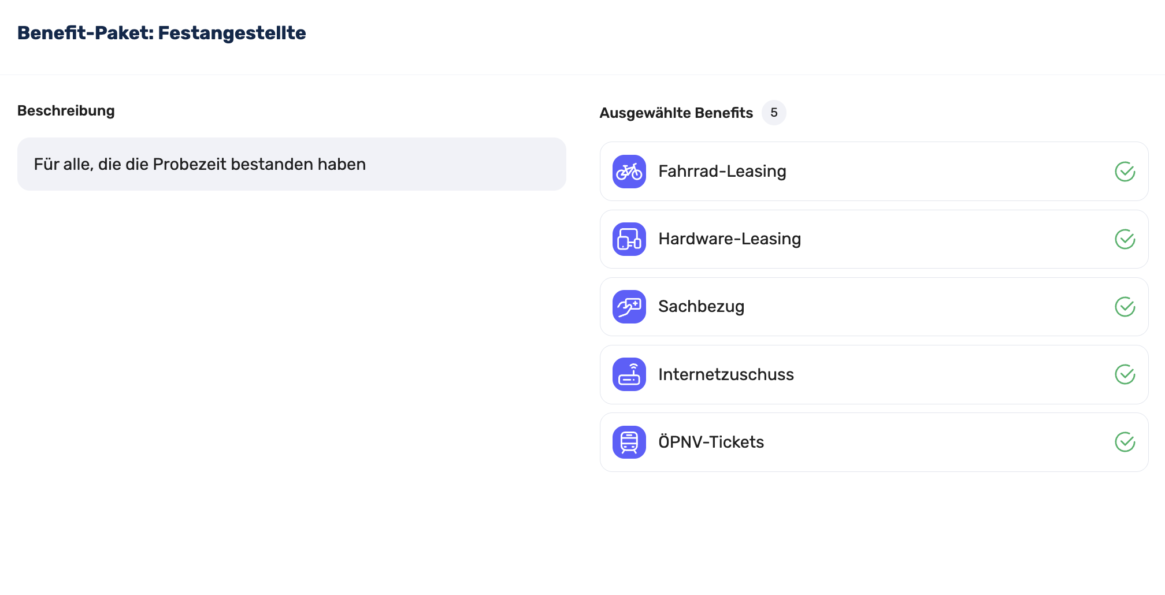Click the router icon for Internetzuschuss

pyautogui.click(x=629, y=374)
